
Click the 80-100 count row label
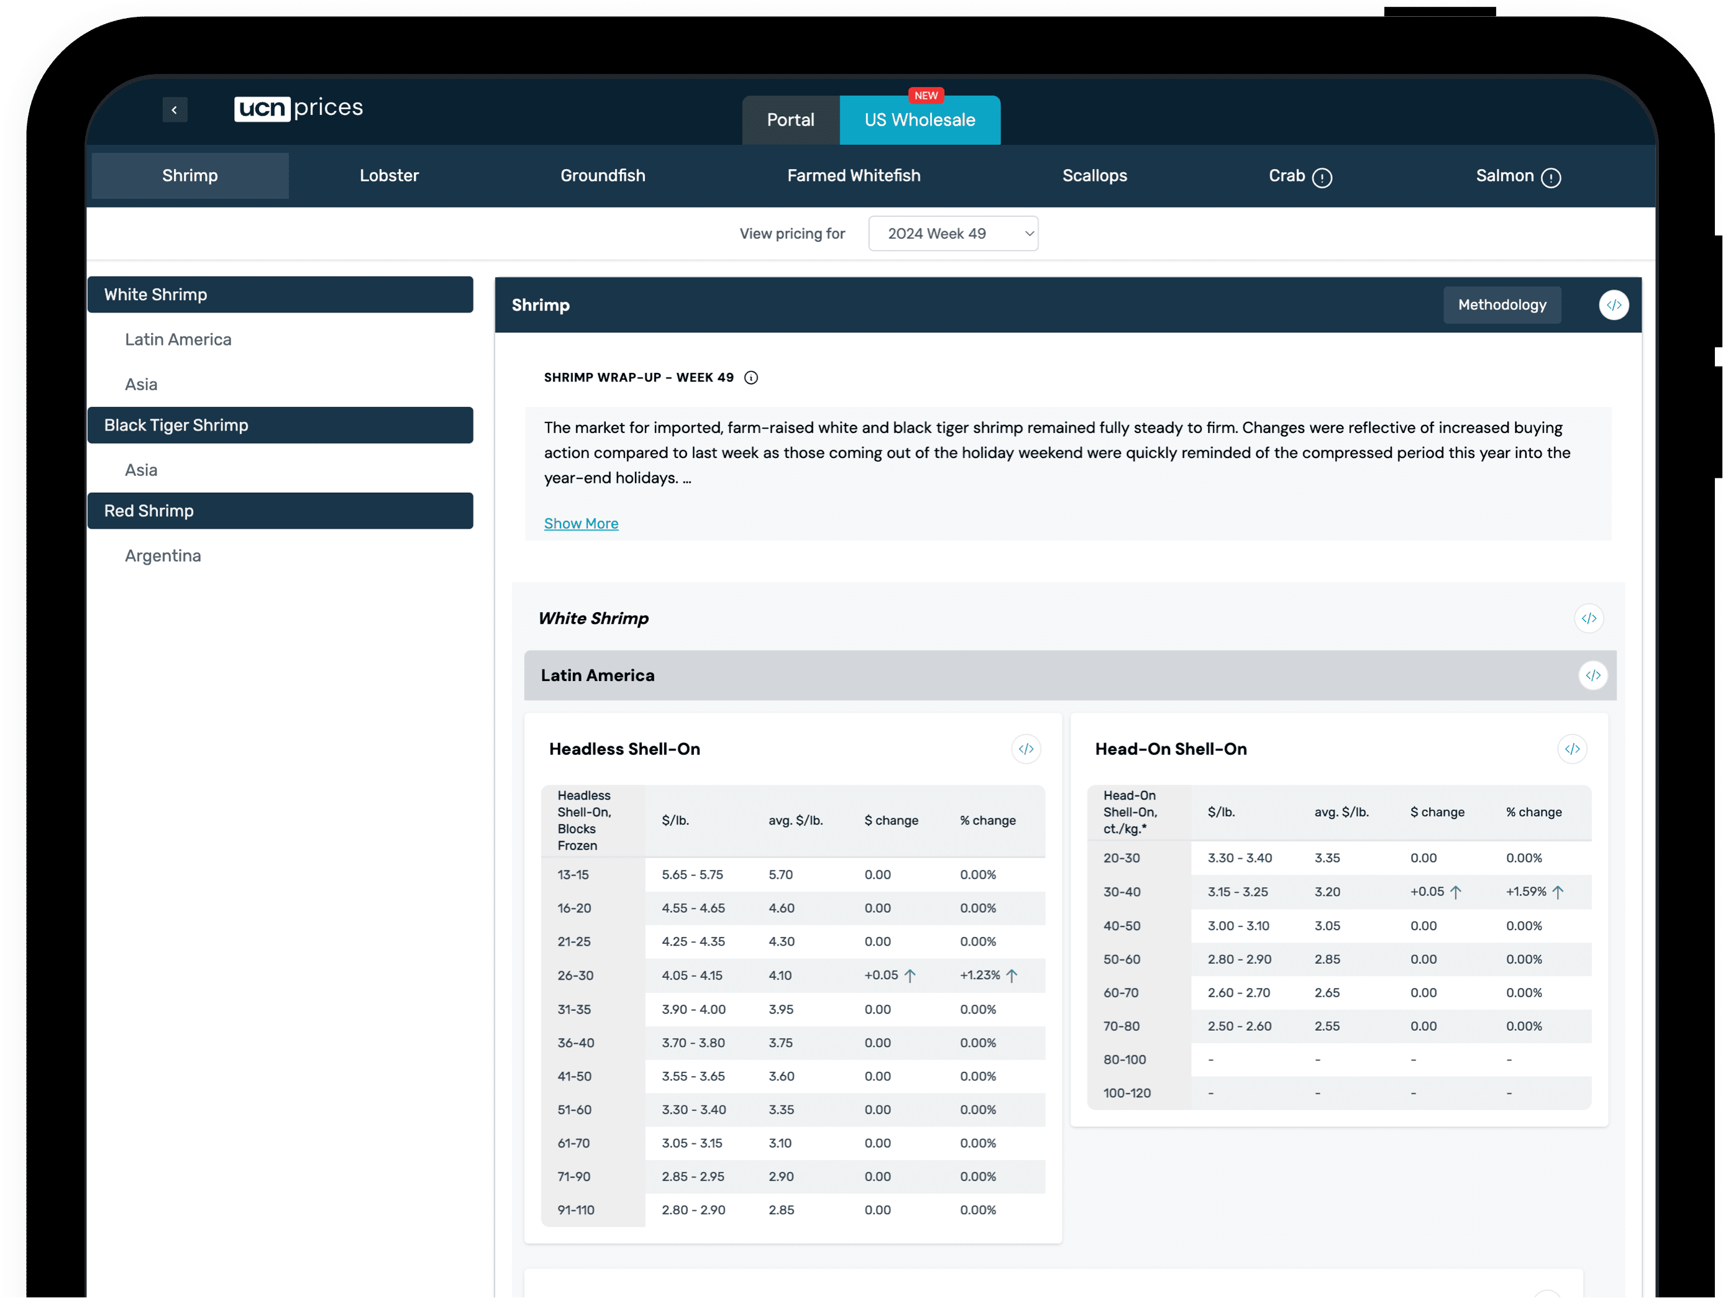1124,1061
